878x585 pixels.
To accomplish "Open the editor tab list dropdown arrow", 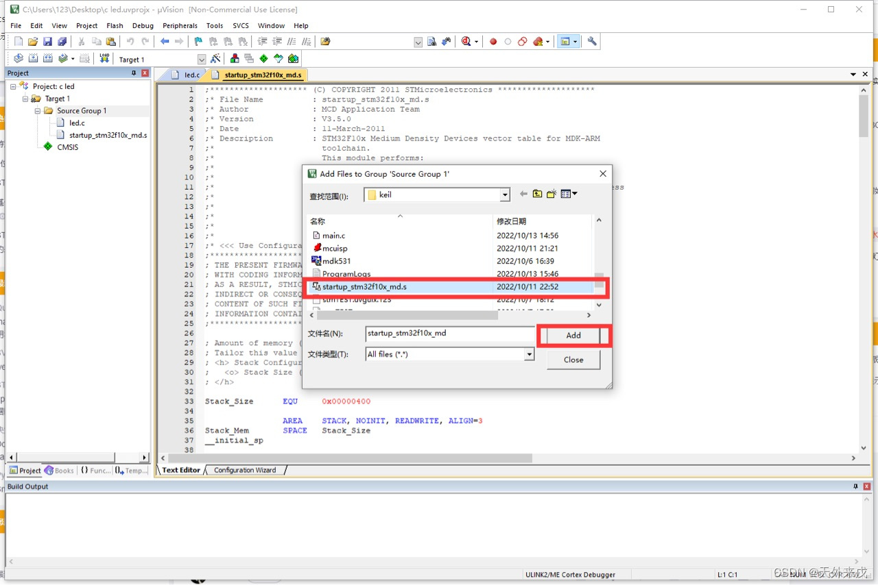I will tap(853, 74).
